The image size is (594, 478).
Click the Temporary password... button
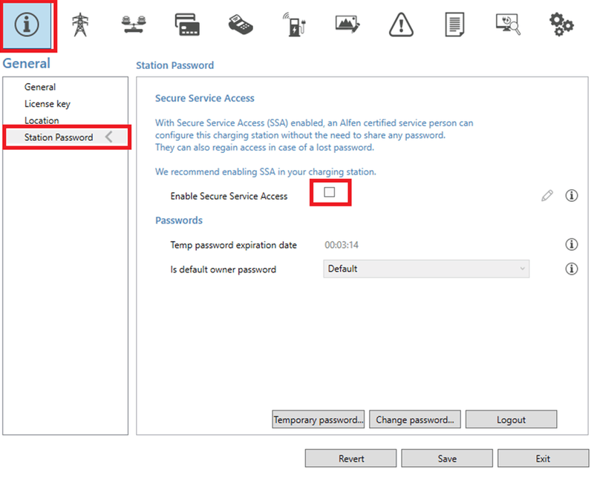click(319, 419)
